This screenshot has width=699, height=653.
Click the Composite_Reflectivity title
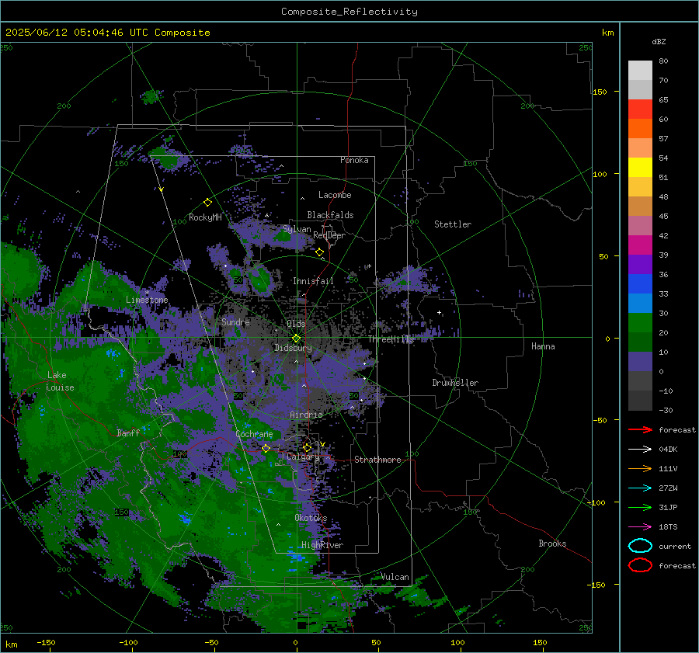tap(349, 12)
